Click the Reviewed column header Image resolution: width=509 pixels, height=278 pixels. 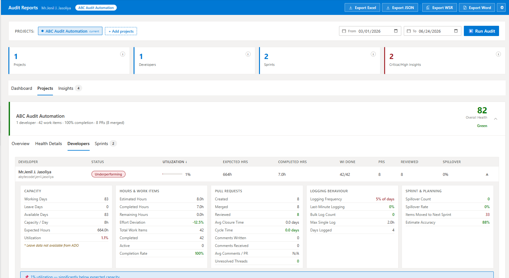coord(409,162)
